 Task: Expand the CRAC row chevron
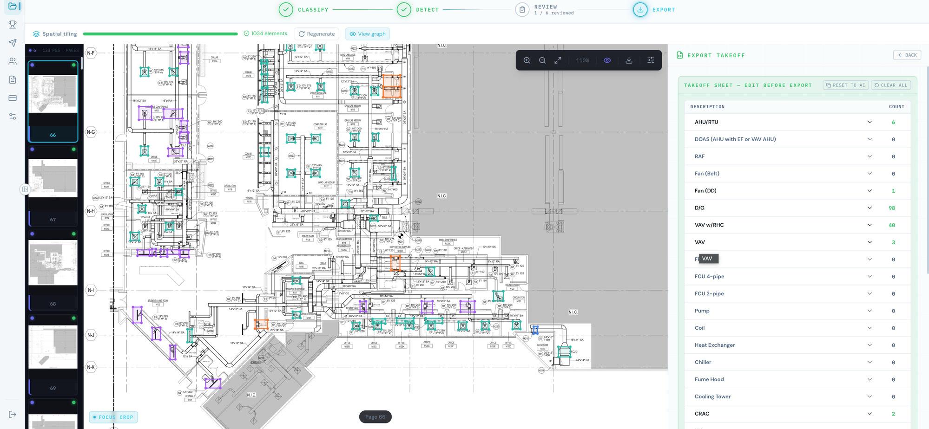870,414
